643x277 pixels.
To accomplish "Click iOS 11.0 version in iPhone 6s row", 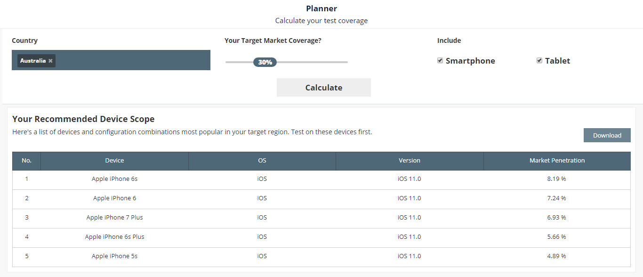I will [410, 179].
